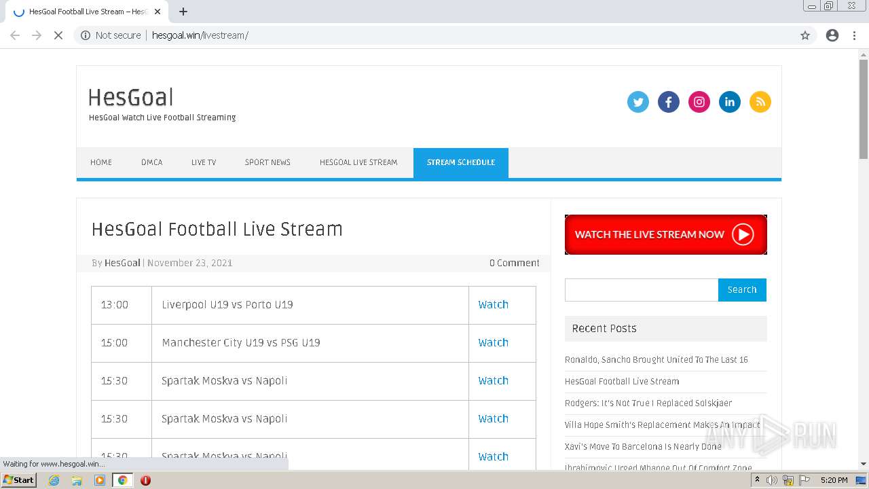Image resolution: width=869 pixels, height=489 pixels.
Task: Go back to the previous page
Action: pos(15,35)
